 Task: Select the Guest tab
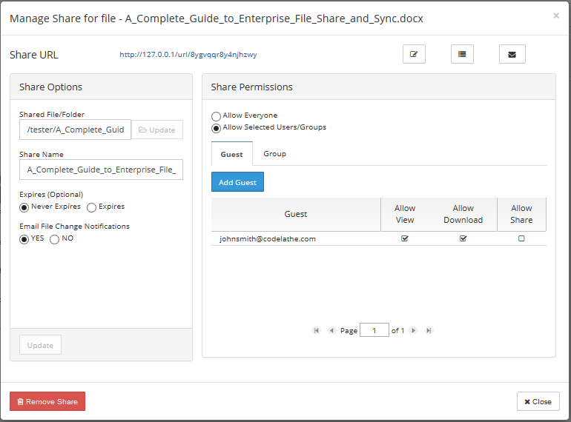pos(231,154)
